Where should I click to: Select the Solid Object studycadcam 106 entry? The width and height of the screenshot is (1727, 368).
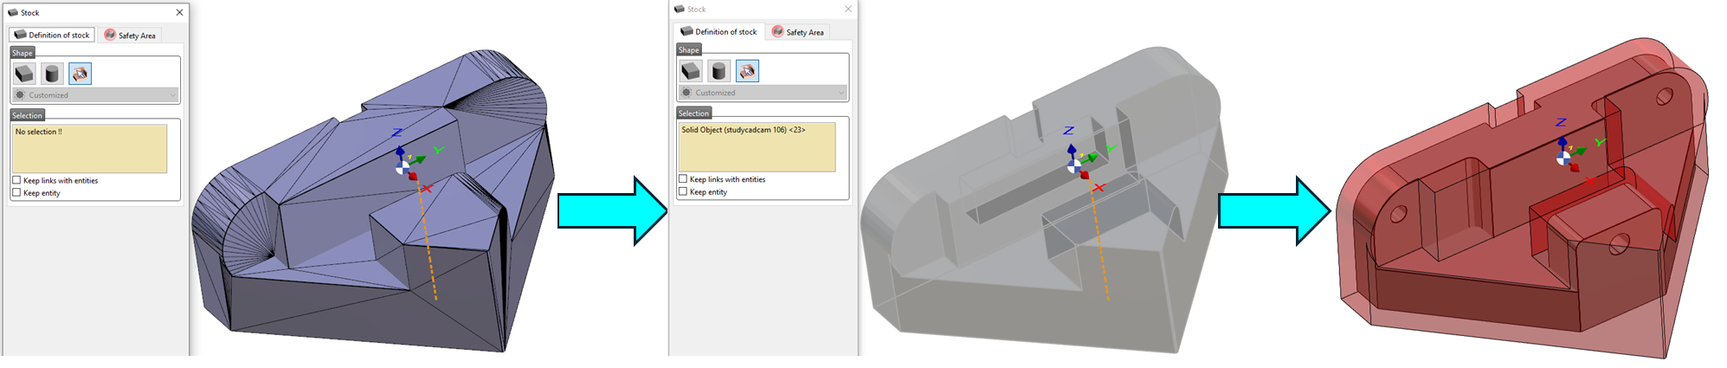(x=743, y=130)
